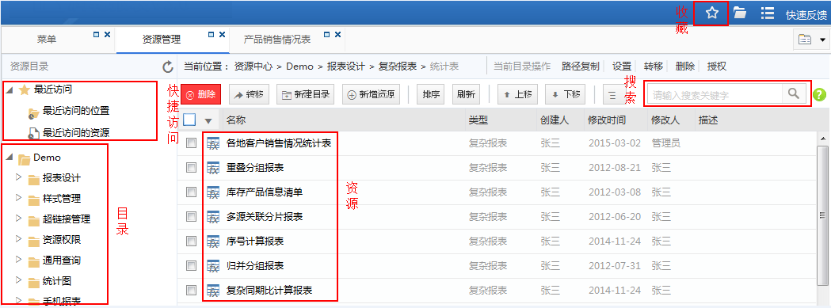The image size is (831, 308).
Task: Expand the 通用查询 folder in tree
Action: pos(18,260)
